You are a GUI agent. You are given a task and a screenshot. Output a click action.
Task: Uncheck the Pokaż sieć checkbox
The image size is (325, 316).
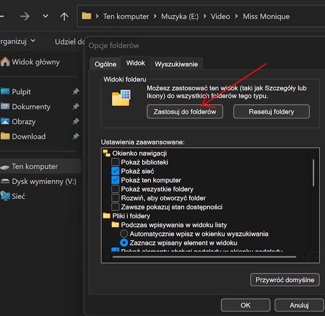click(x=115, y=171)
